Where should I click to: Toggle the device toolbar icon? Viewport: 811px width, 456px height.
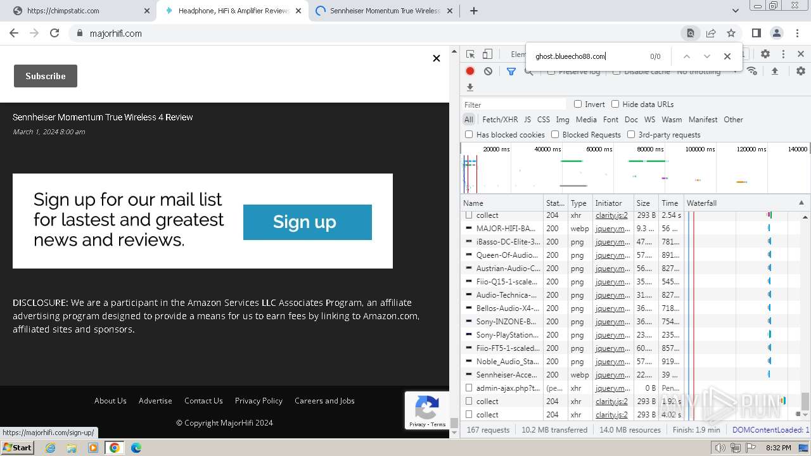[x=487, y=54]
